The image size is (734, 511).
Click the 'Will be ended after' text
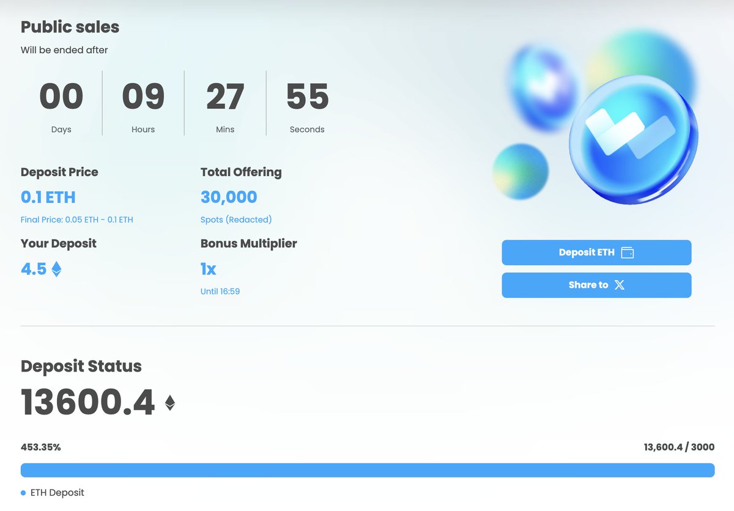(64, 50)
